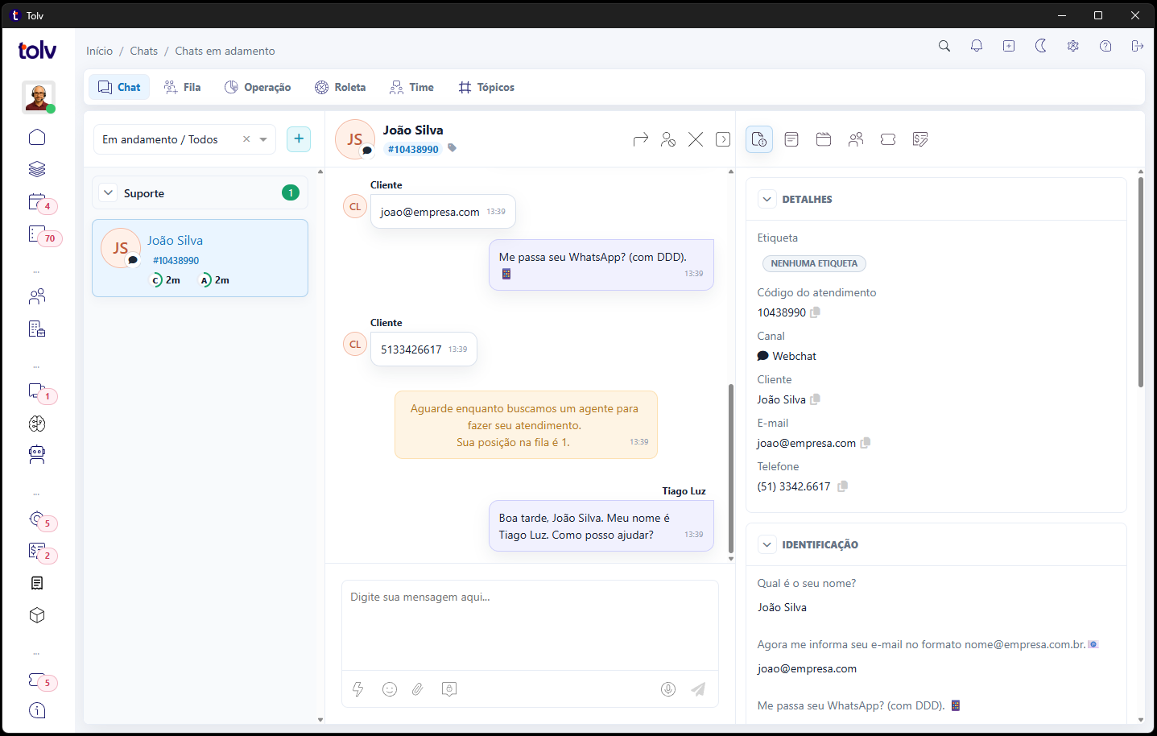
Task: Open the chatbot robot icon in sidebar
Action: 37,455
